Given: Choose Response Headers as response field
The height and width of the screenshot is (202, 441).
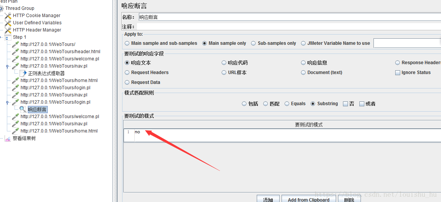Looking at the screenshot, I should click(x=398, y=63).
